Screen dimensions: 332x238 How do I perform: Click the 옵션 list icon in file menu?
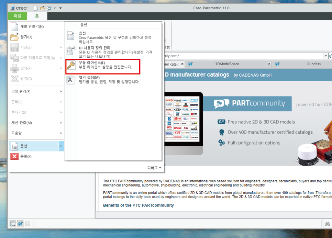point(15,146)
